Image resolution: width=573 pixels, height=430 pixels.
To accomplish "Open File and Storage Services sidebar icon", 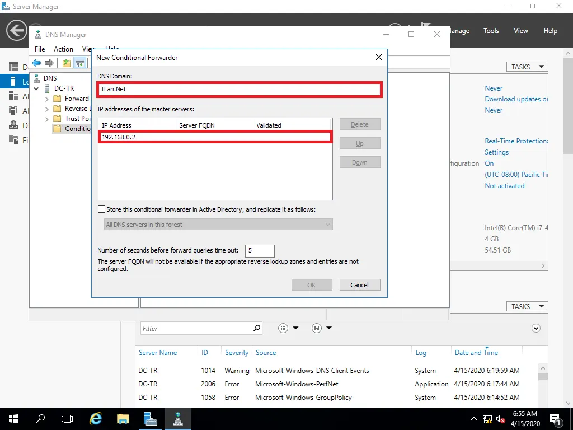I will click(13, 139).
